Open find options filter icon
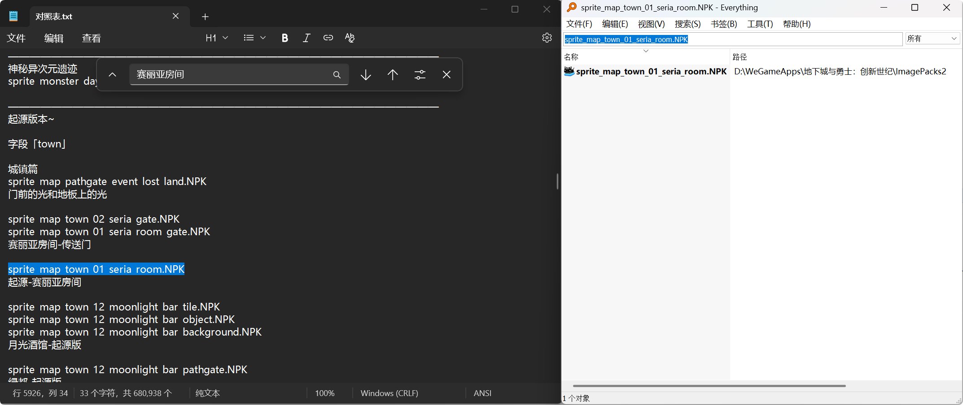 [x=420, y=75]
